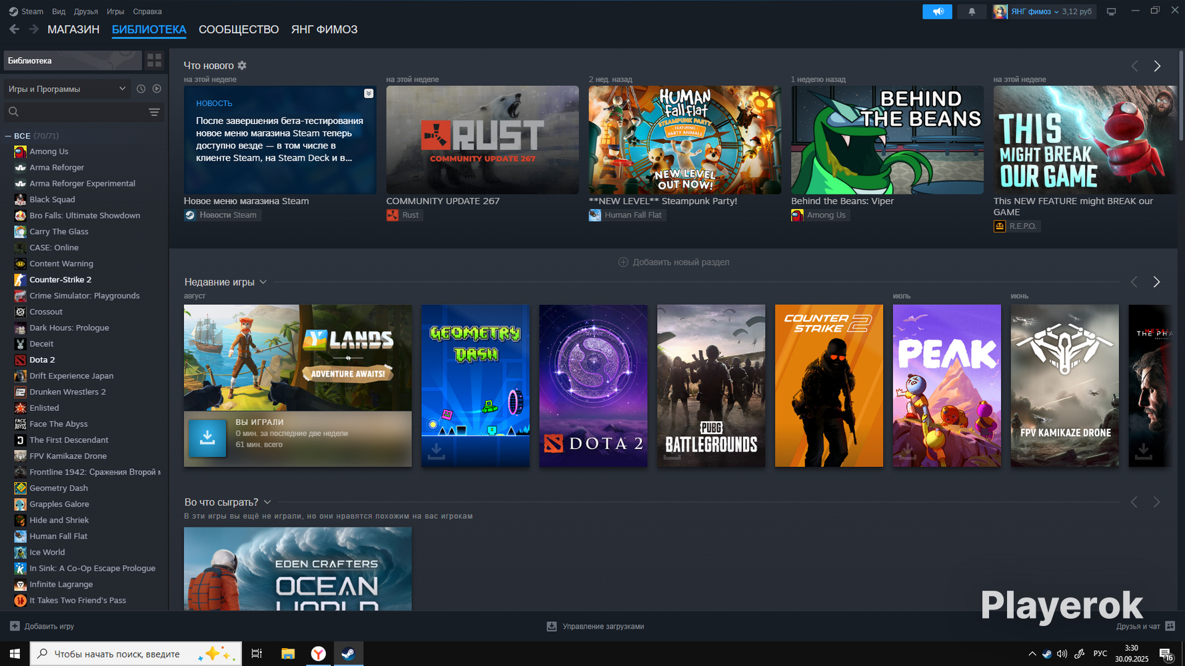Open Human Fall Flat in sidebar list
Image resolution: width=1185 pixels, height=666 pixels.
[x=58, y=536]
